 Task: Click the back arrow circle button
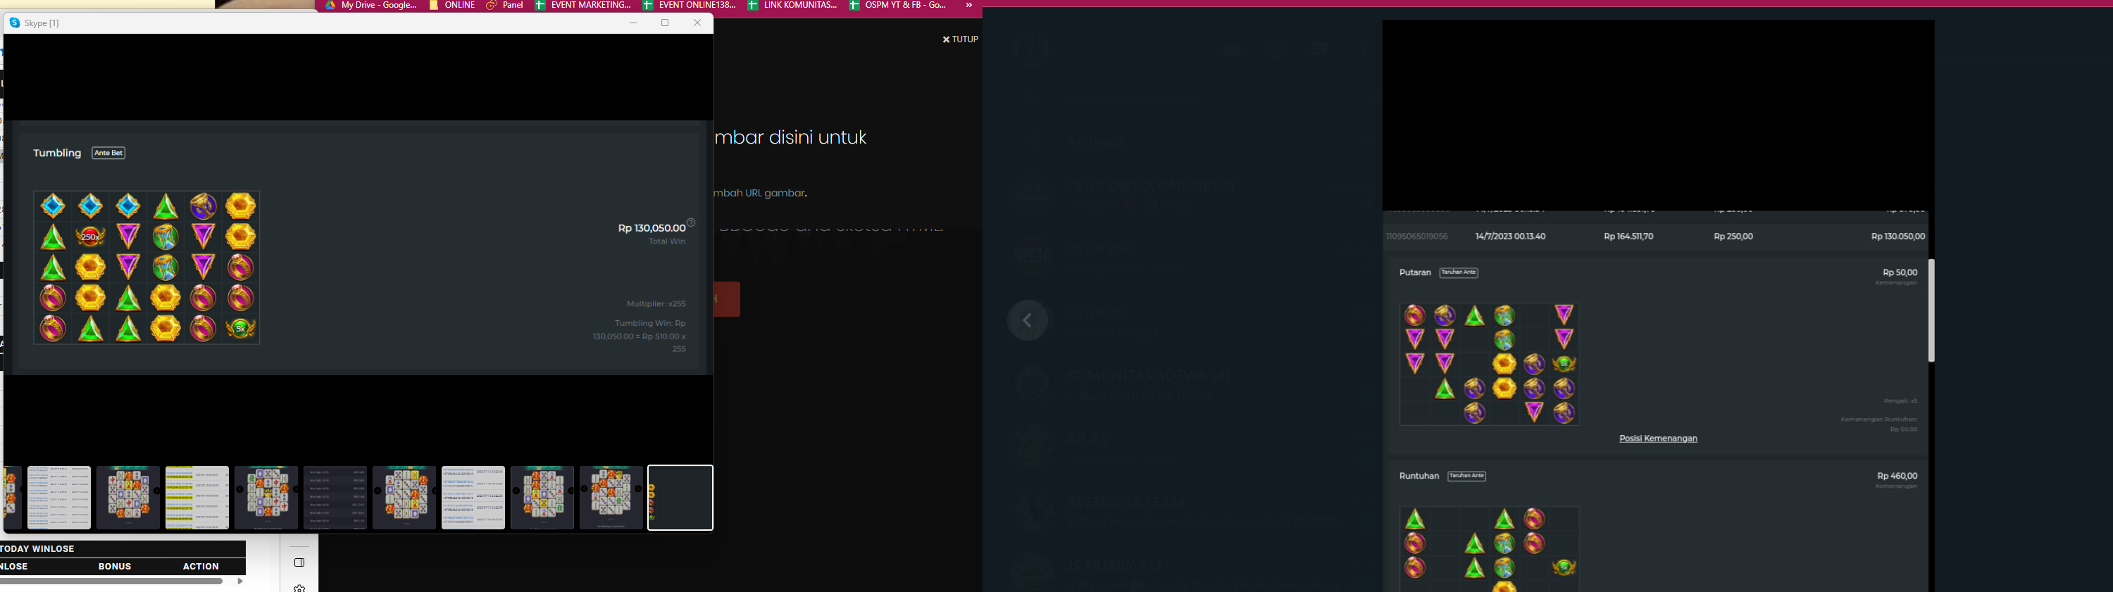[x=1028, y=320]
